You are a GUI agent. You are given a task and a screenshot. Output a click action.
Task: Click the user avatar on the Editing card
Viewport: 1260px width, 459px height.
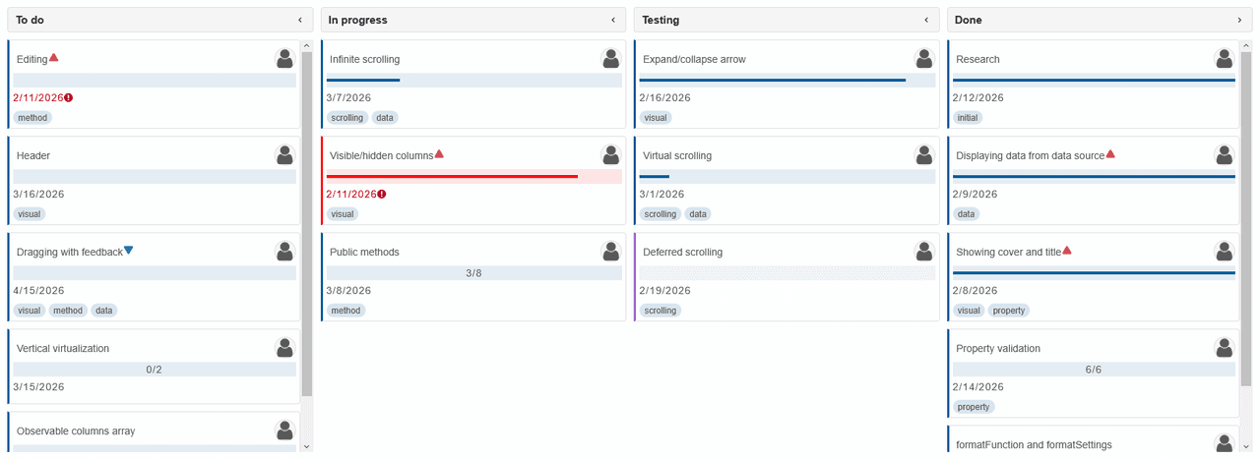(284, 59)
